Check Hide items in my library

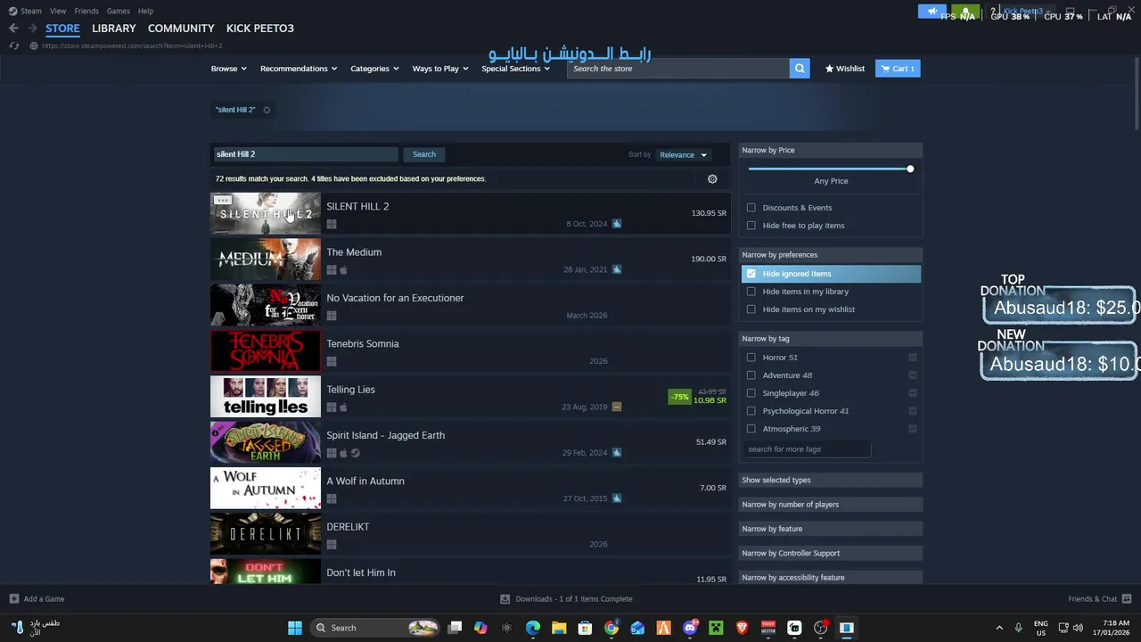(x=751, y=292)
